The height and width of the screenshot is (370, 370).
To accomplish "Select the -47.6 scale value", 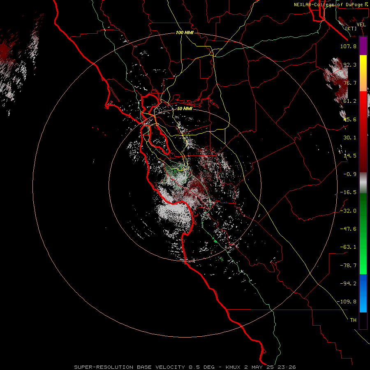I will 348,229.
